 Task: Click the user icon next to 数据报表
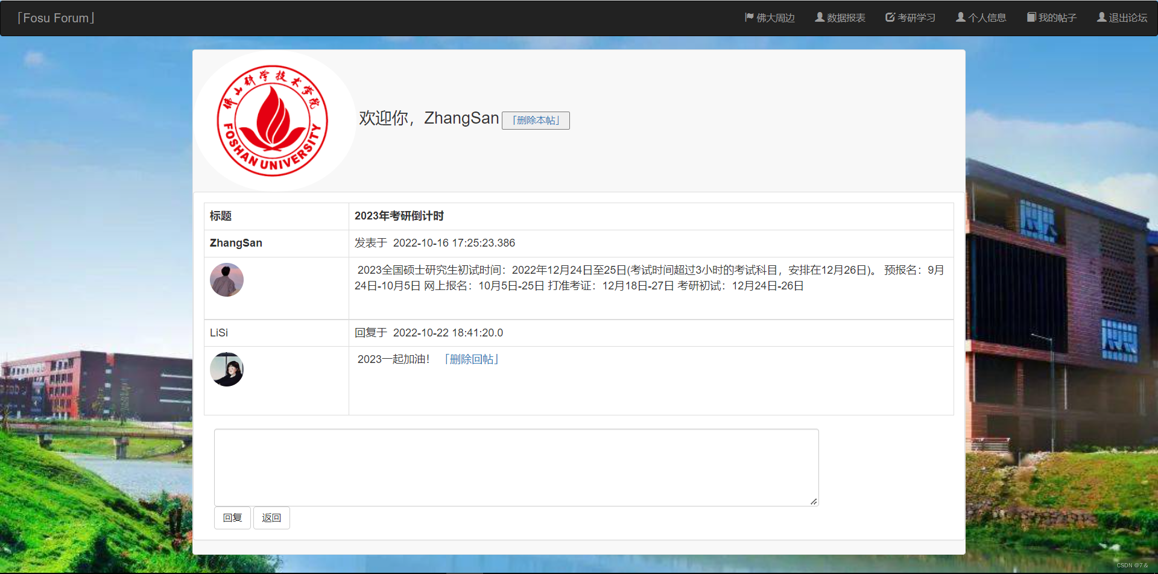click(820, 17)
